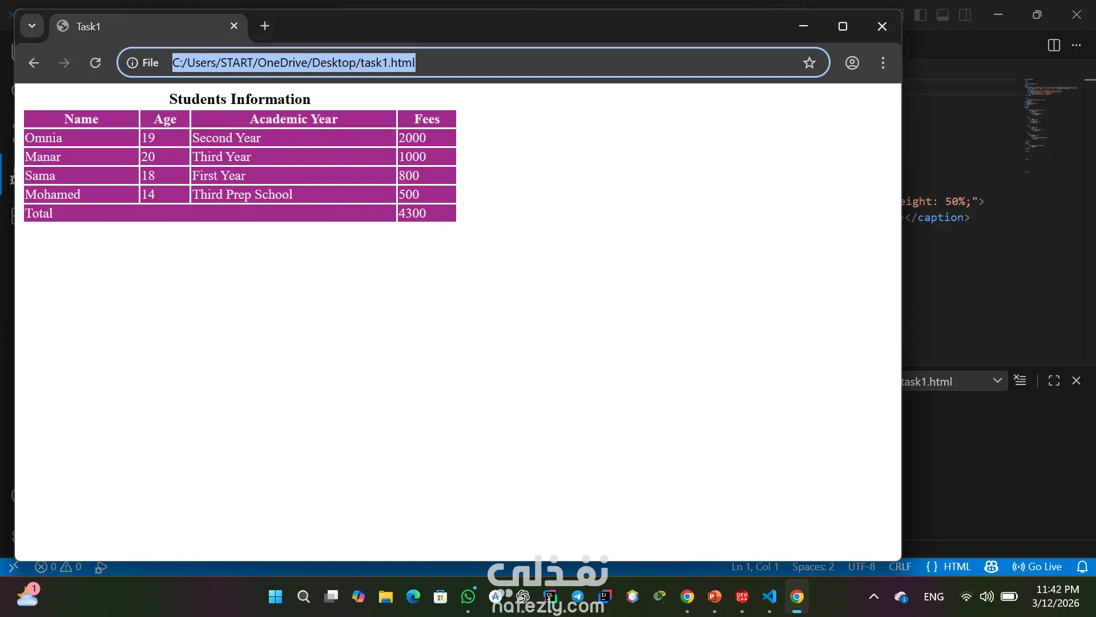The height and width of the screenshot is (617, 1096).
Task: Bookmark this page with star icon
Action: click(809, 63)
